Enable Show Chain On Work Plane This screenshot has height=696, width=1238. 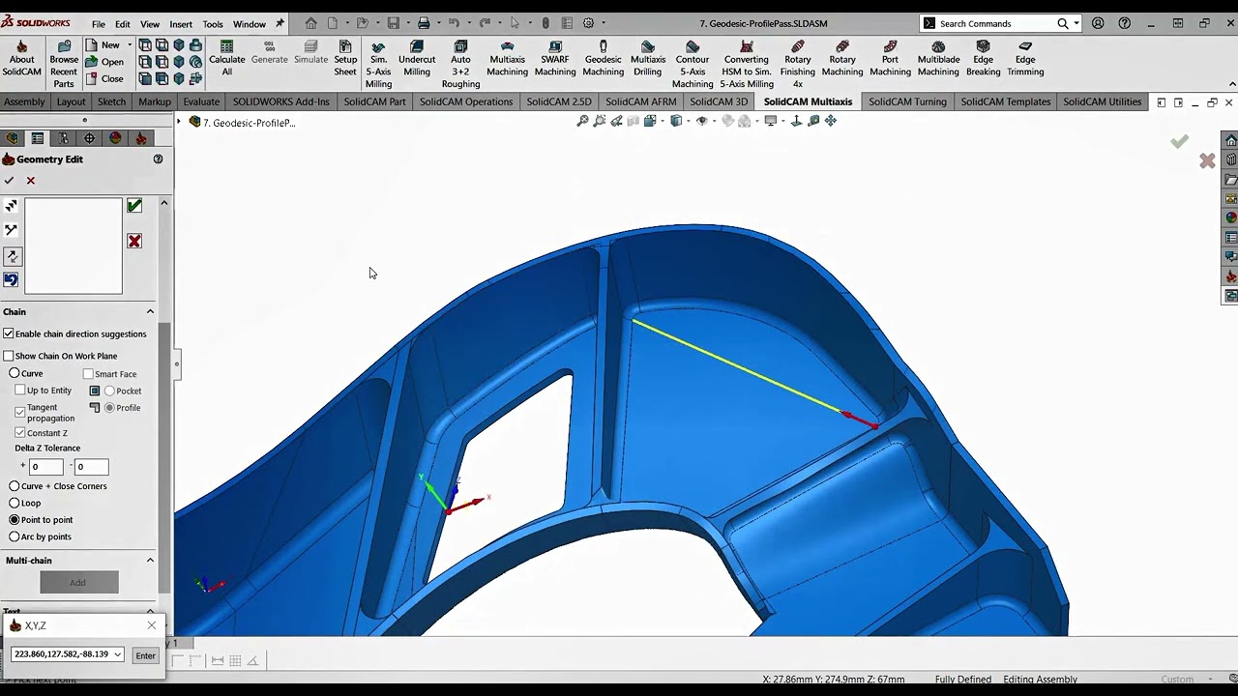point(9,356)
